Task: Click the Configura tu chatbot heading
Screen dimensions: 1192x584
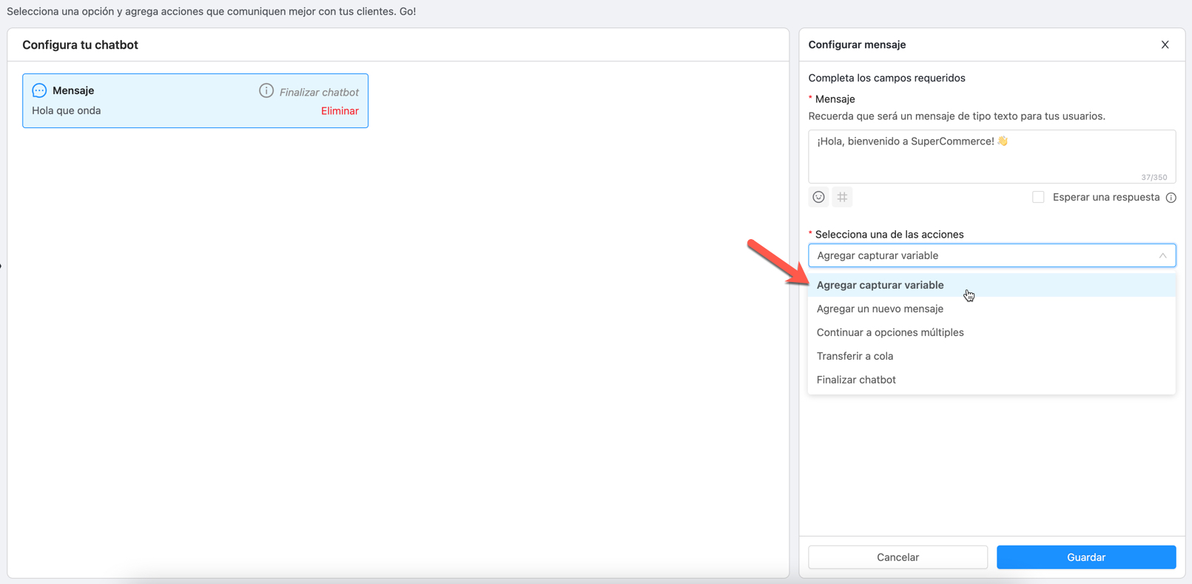Action: pyautogui.click(x=80, y=44)
